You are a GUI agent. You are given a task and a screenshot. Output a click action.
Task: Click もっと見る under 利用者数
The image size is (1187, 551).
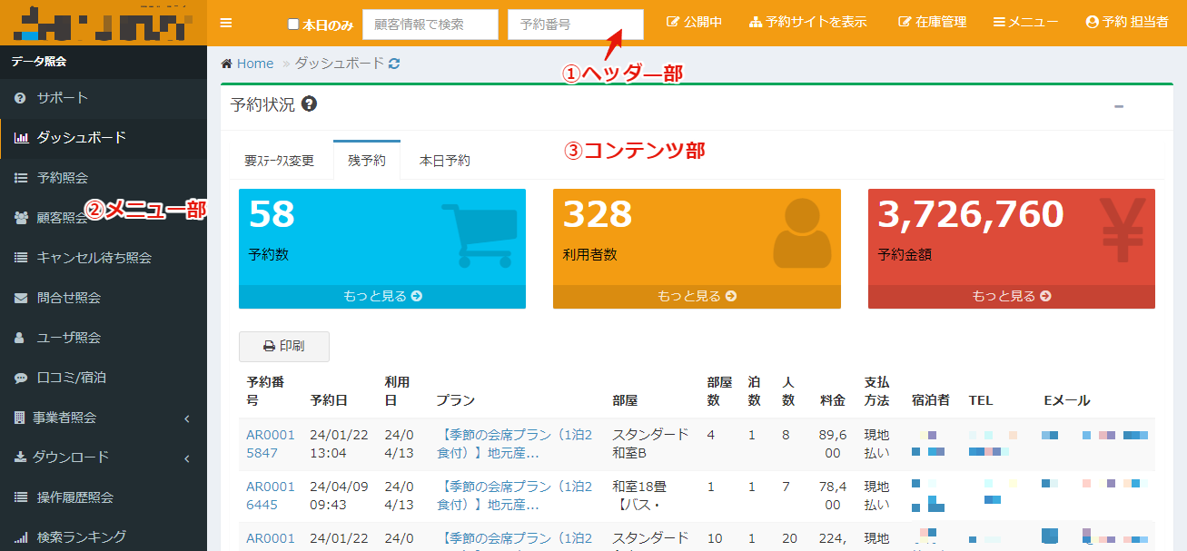697,296
